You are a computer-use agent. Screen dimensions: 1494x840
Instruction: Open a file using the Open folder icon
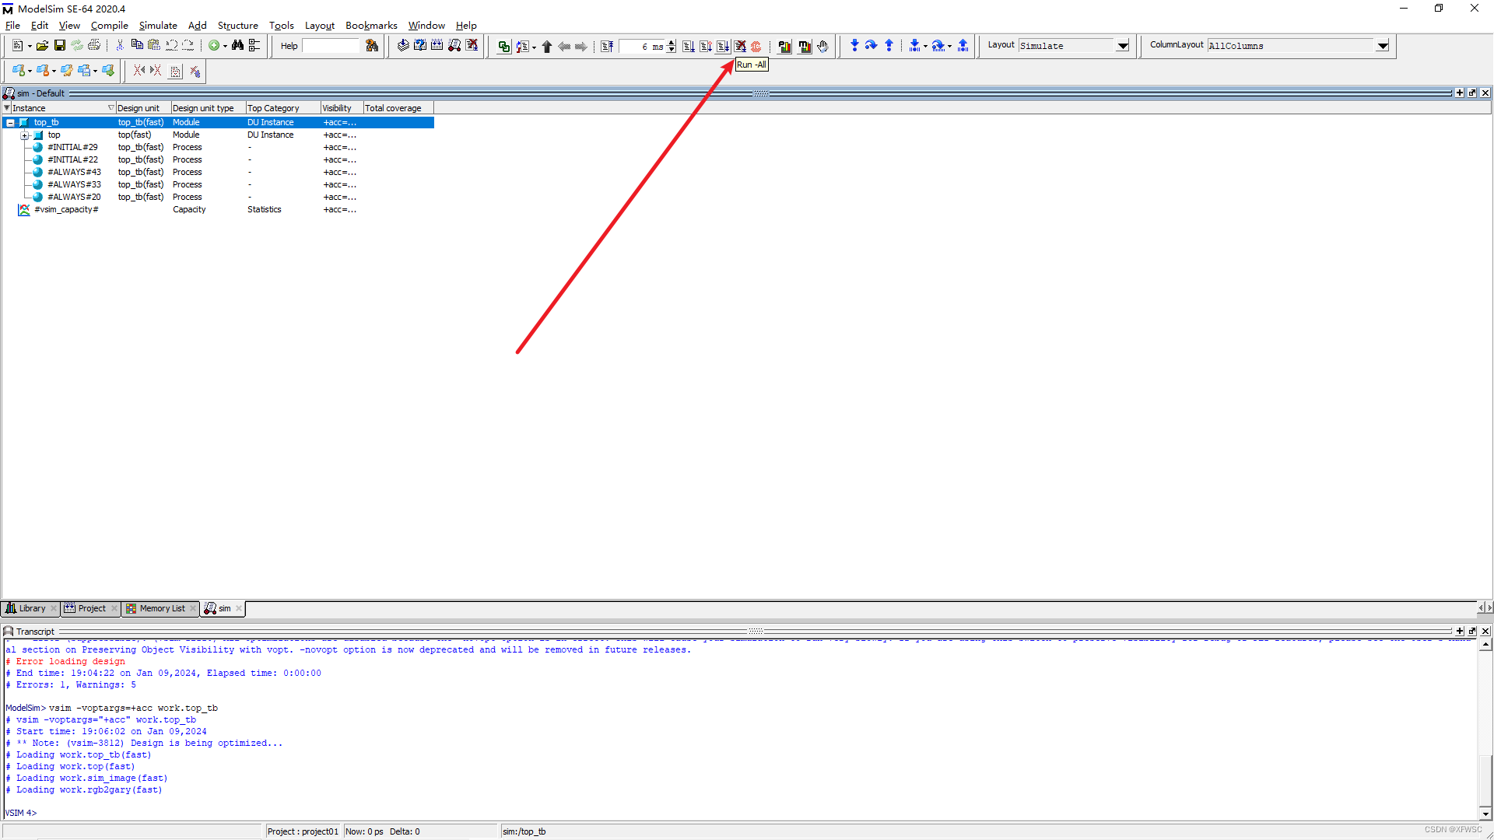(x=42, y=45)
